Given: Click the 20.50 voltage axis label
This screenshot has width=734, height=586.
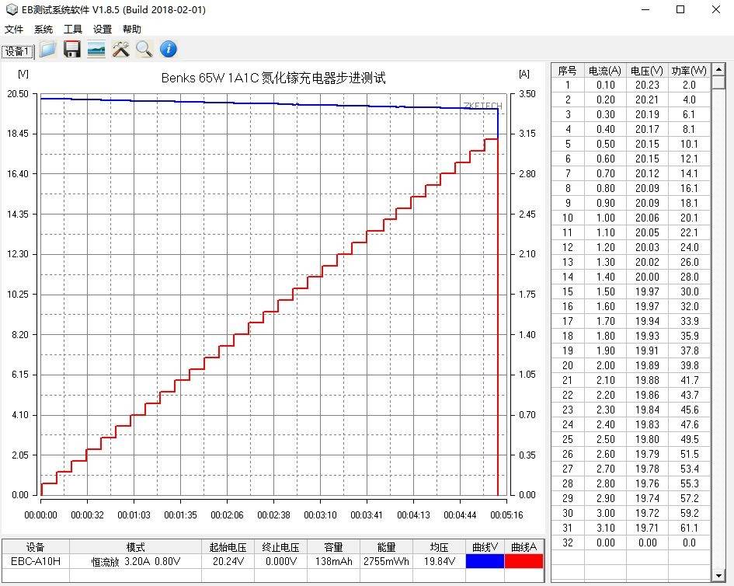Looking at the screenshot, I should (x=18, y=94).
